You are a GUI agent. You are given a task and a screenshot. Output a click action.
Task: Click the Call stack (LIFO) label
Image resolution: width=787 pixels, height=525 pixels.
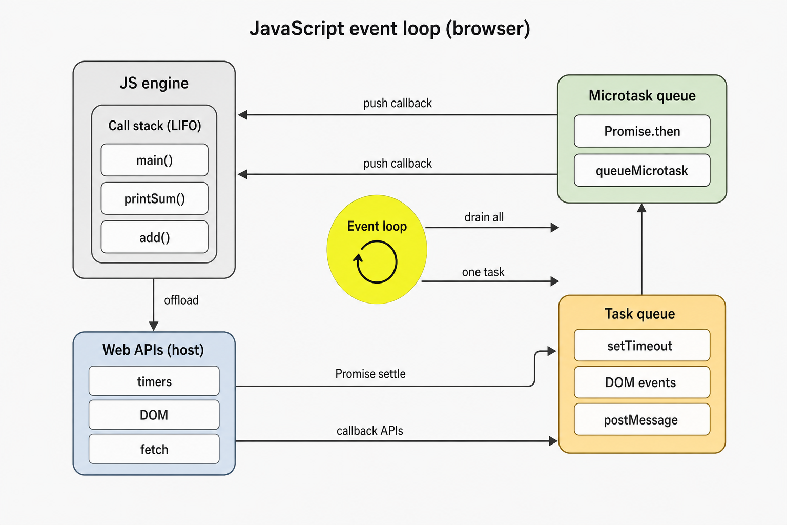[x=155, y=126]
